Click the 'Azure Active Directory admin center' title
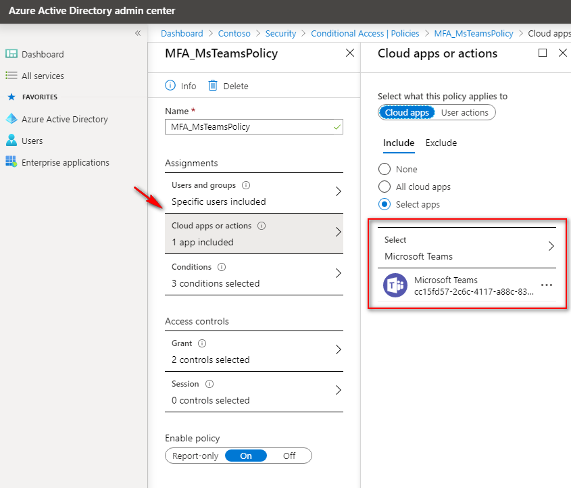Viewport: 571px width, 488px height. 92,11
